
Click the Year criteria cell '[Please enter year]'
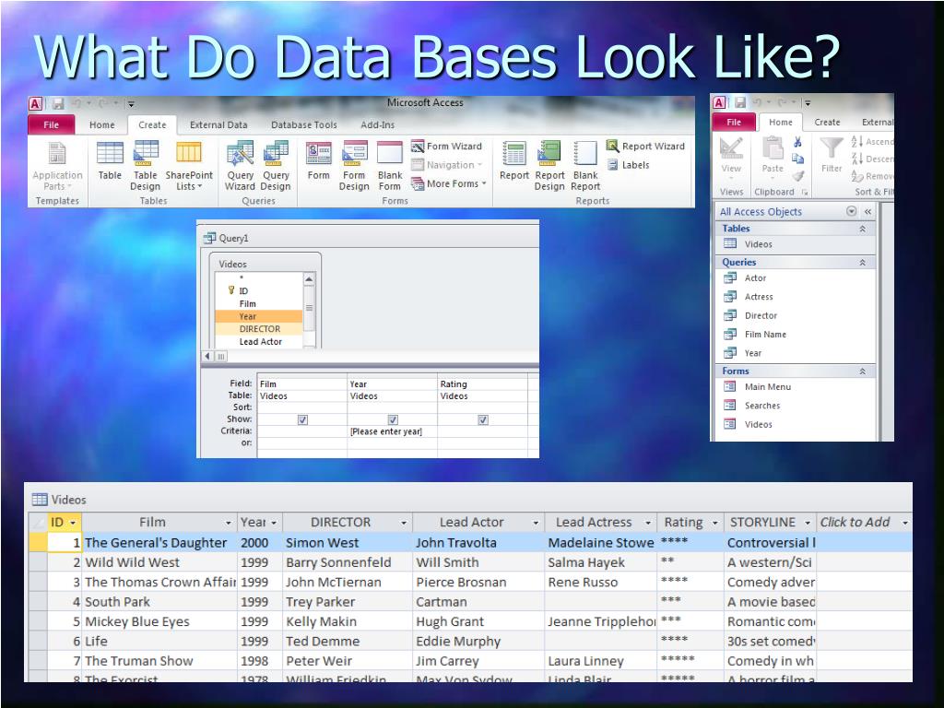(392, 431)
